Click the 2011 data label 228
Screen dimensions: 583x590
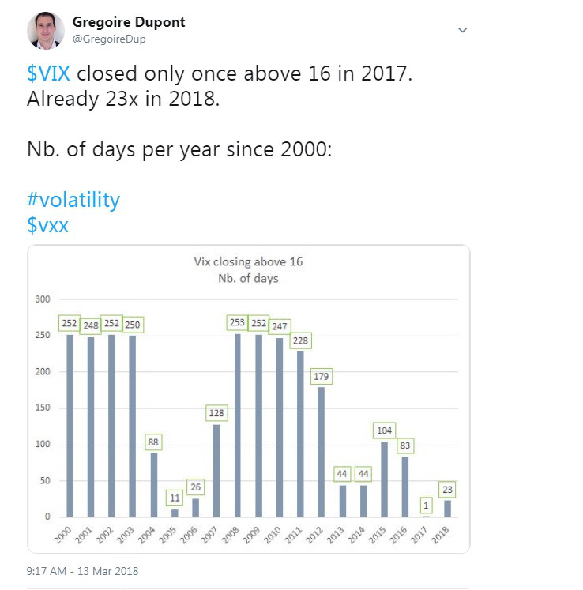click(300, 340)
